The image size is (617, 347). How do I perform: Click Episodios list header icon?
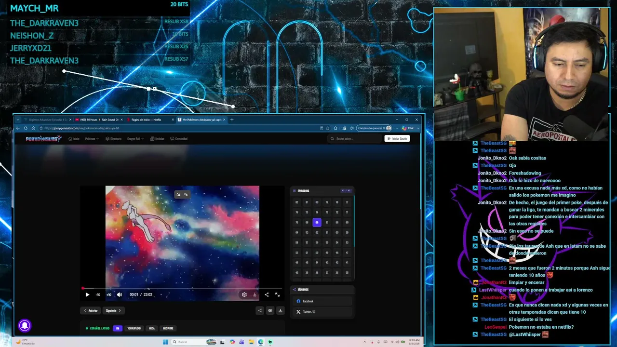pyautogui.click(x=294, y=191)
